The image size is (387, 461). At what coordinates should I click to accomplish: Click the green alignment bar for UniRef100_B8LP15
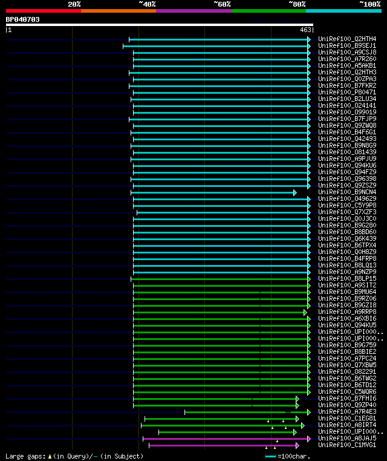[x=220, y=279]
